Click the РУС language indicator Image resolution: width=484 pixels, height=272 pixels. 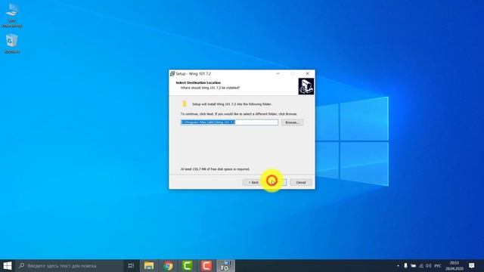pyautogui.click(x=438, y=265)
